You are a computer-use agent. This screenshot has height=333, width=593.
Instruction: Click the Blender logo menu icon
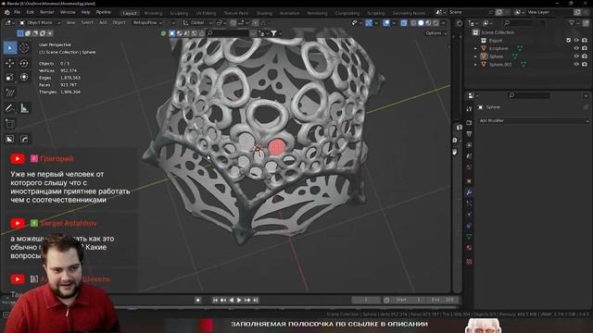pyautogui.click(x=6, y=12)
